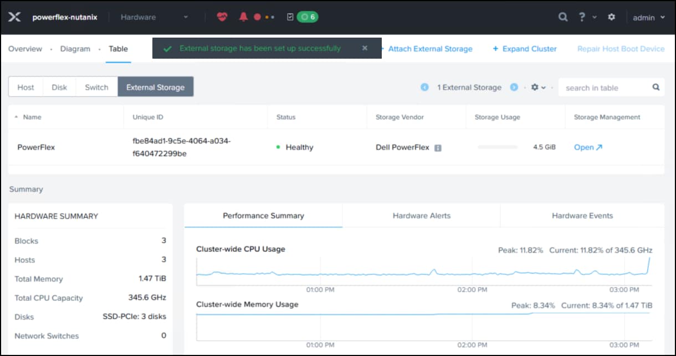The height and width of the screenshot is (356, 676).
Task: Click the powerflex-nutanix cluster name
Action: [65, 17]
